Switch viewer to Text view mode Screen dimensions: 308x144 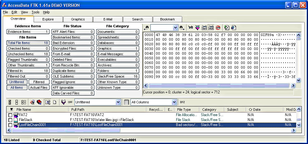204,28
